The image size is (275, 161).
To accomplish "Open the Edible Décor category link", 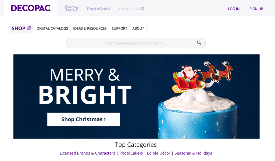I will 159,153.
